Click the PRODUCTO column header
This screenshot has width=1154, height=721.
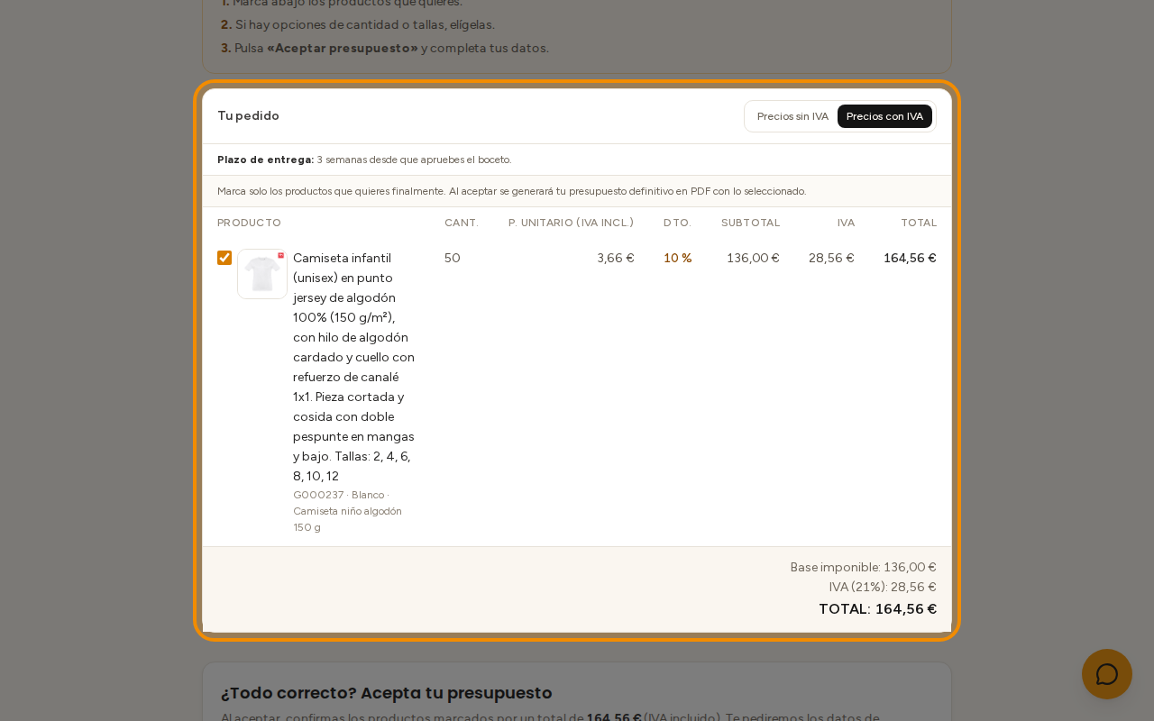coord(249,223)
